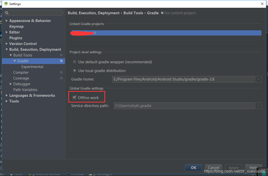Open the Keymap settings page
The image size is (268, 176).
click(x=16, y=26)
